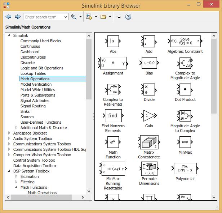This screenshot has height=213, width=222.
Task: Expand the Estimation node
Action: point(17,176)
